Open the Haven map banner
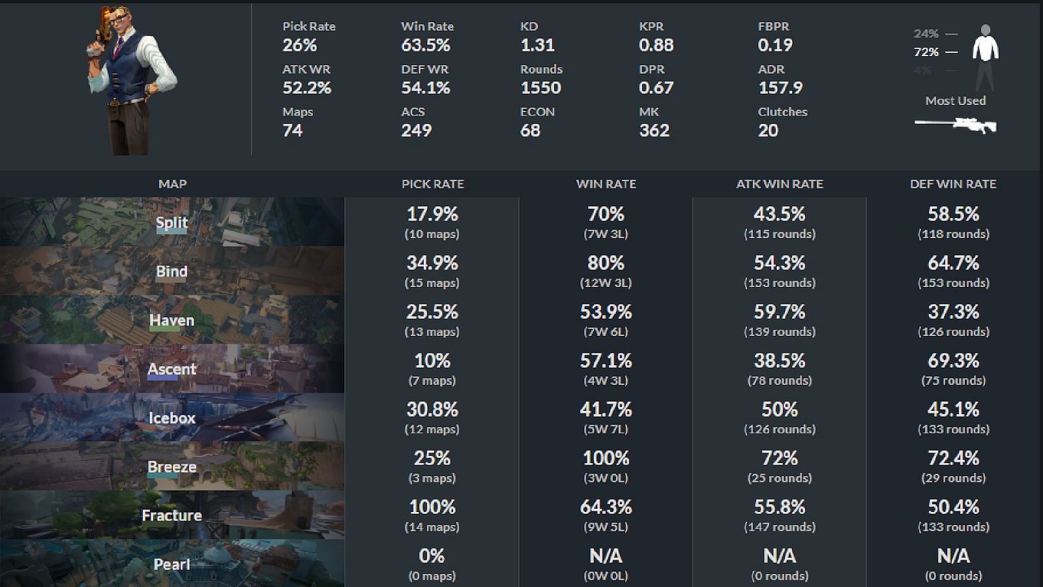Image resolution: width=1043 pixels, height=587 pixels. [x=172, y=320]
